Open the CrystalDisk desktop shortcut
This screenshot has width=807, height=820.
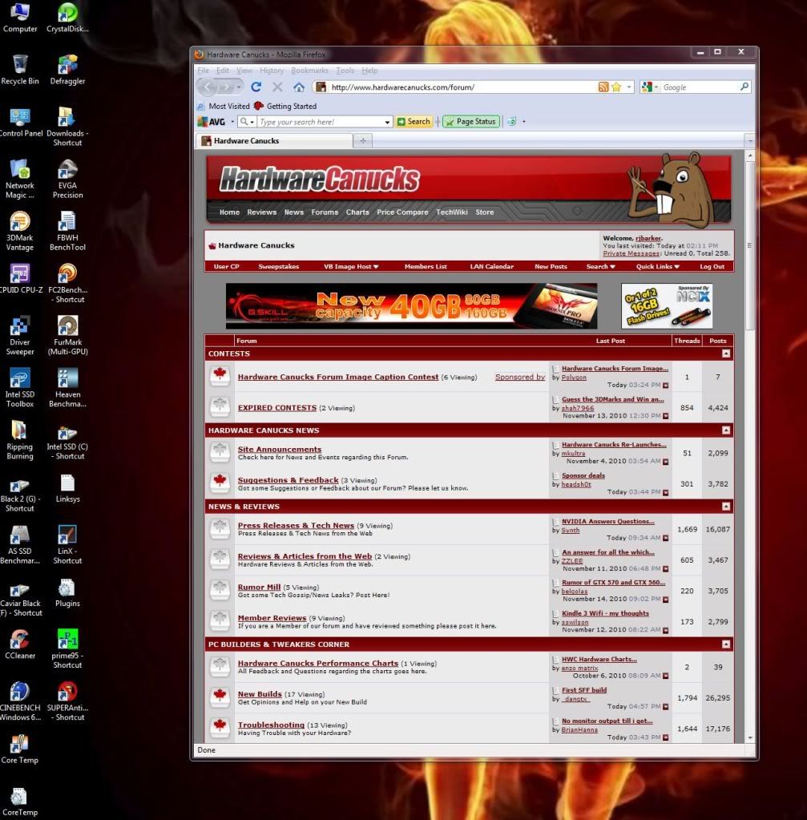click(67, 18)
